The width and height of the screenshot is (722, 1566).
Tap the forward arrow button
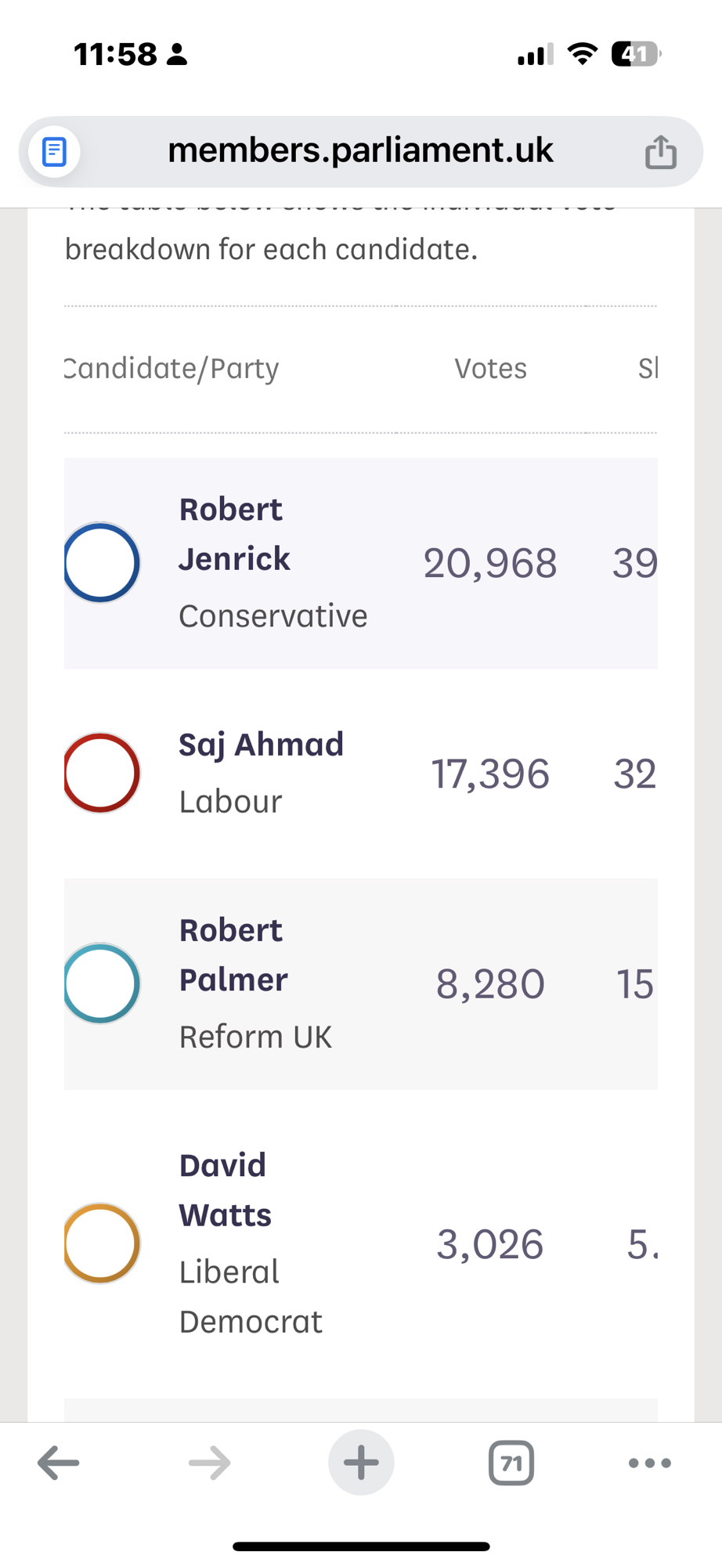(x=210, y=1462)
